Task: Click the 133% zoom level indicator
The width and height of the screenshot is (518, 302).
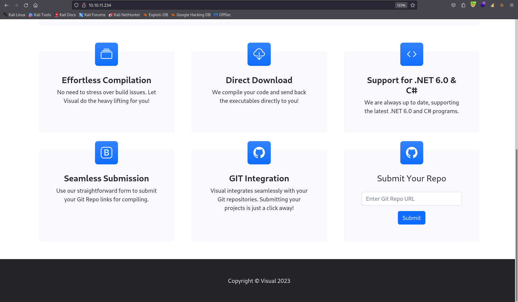Action: click(401, 5)
